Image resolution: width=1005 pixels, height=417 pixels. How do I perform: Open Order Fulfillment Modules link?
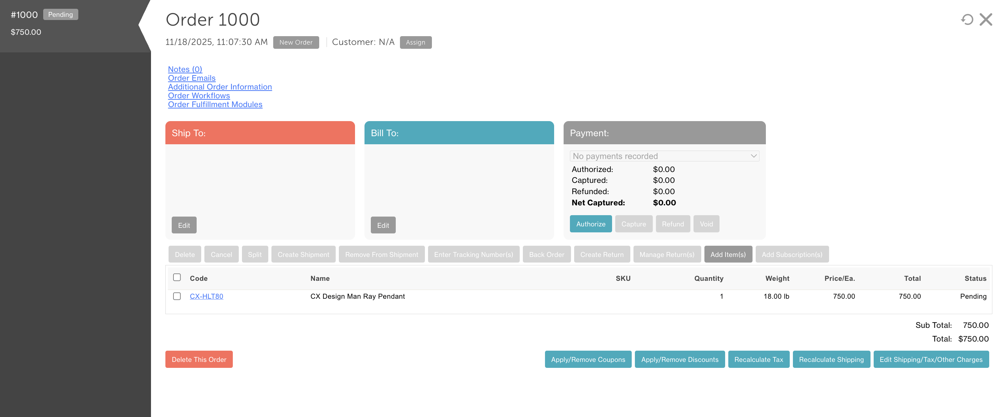tap(215, 105)
